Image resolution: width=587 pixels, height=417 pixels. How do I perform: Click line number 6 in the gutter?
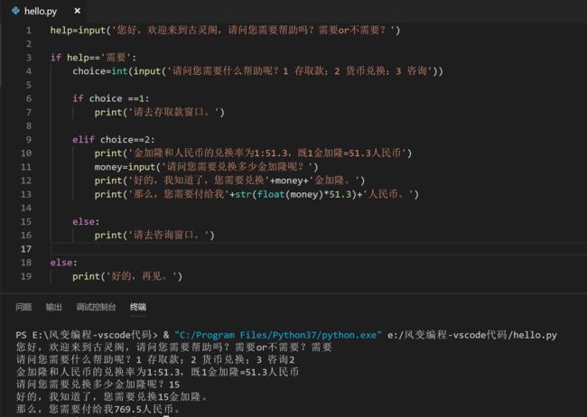[x=29, y=98]
